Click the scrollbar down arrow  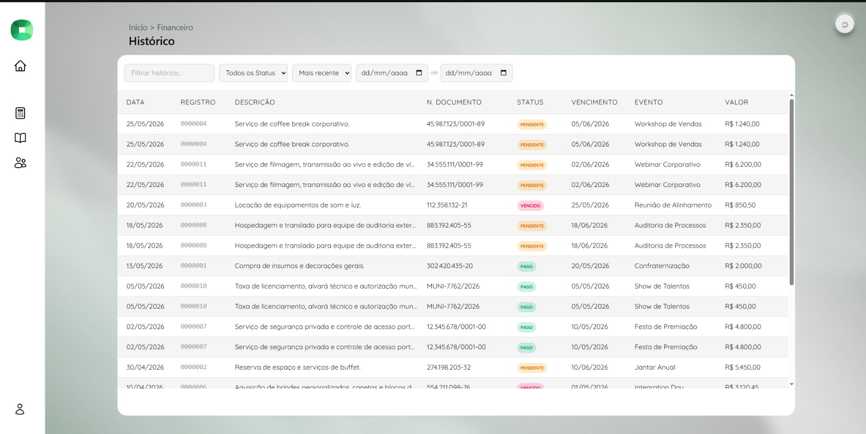791,384
